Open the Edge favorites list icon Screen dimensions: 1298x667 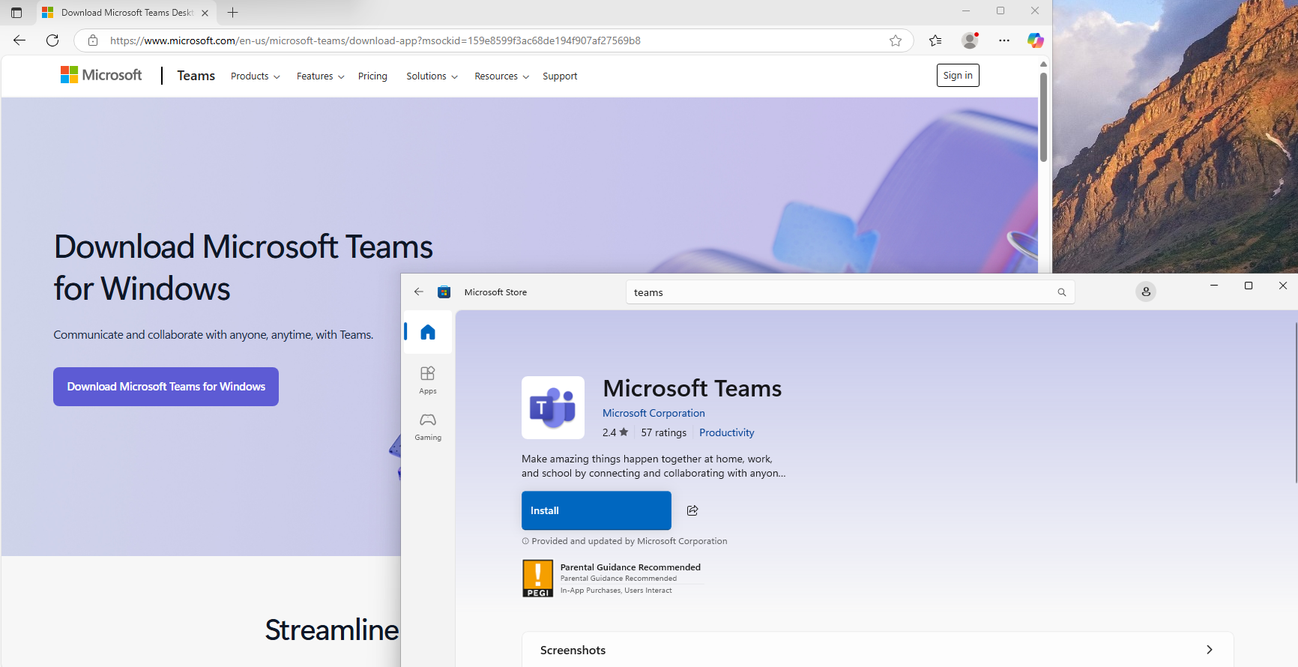[x=935, y=40]
